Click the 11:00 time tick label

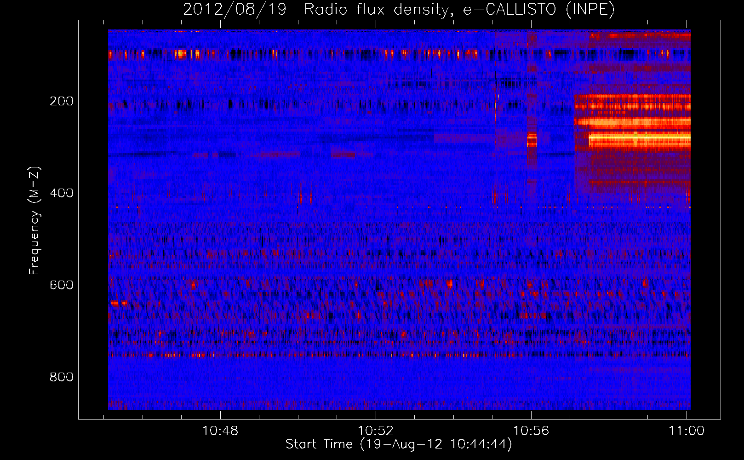[x=687, y=431]
